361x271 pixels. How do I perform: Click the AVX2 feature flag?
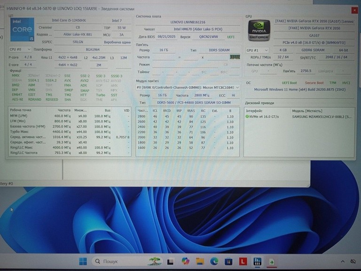tap(84, 81)
